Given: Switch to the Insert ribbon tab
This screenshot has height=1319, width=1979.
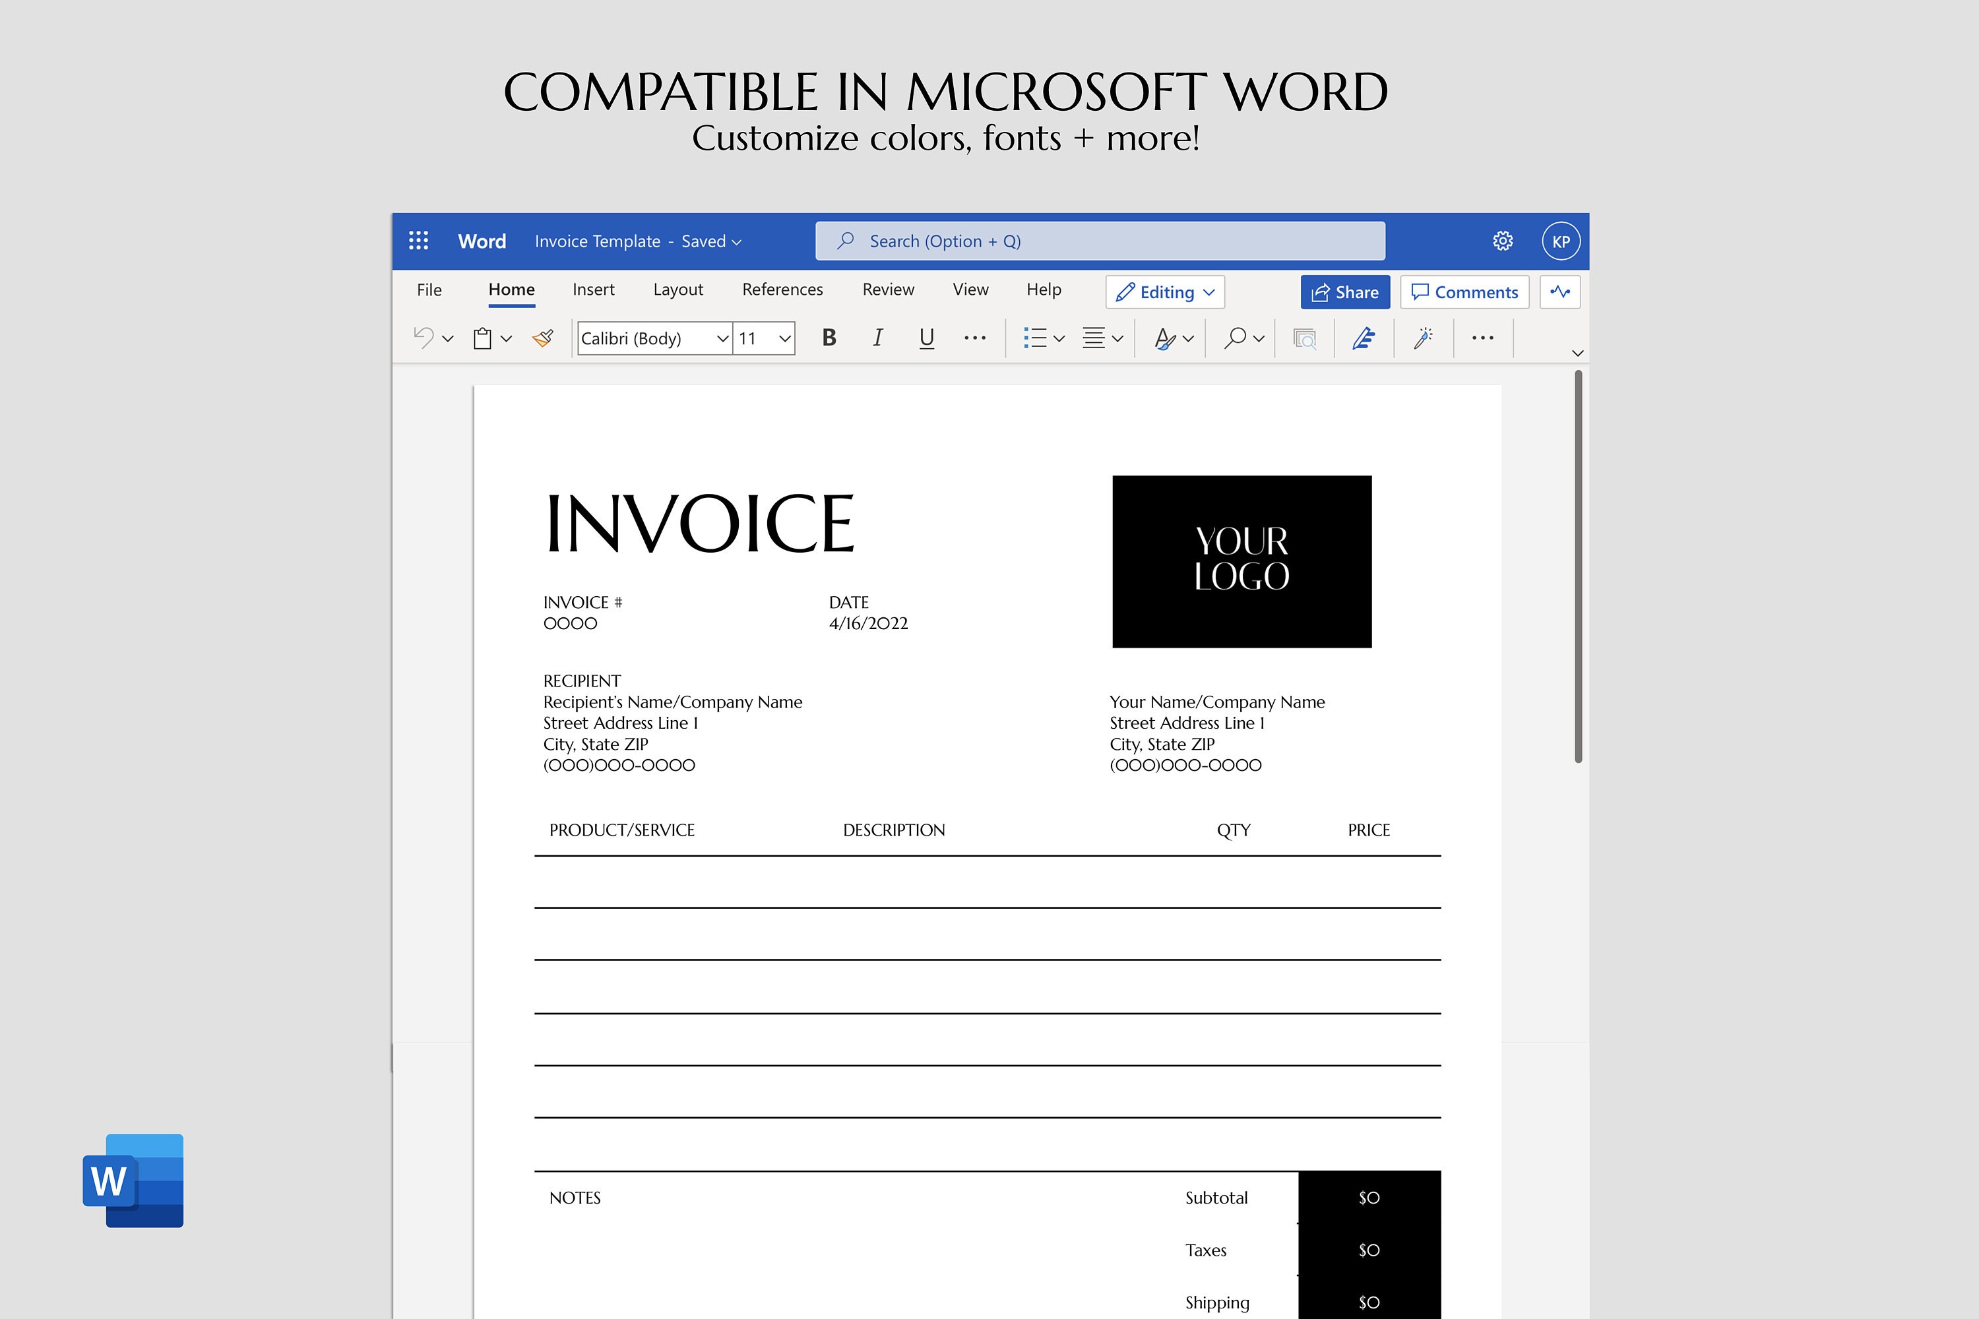Looking at the screenshot, I should [x=593, y=290].
